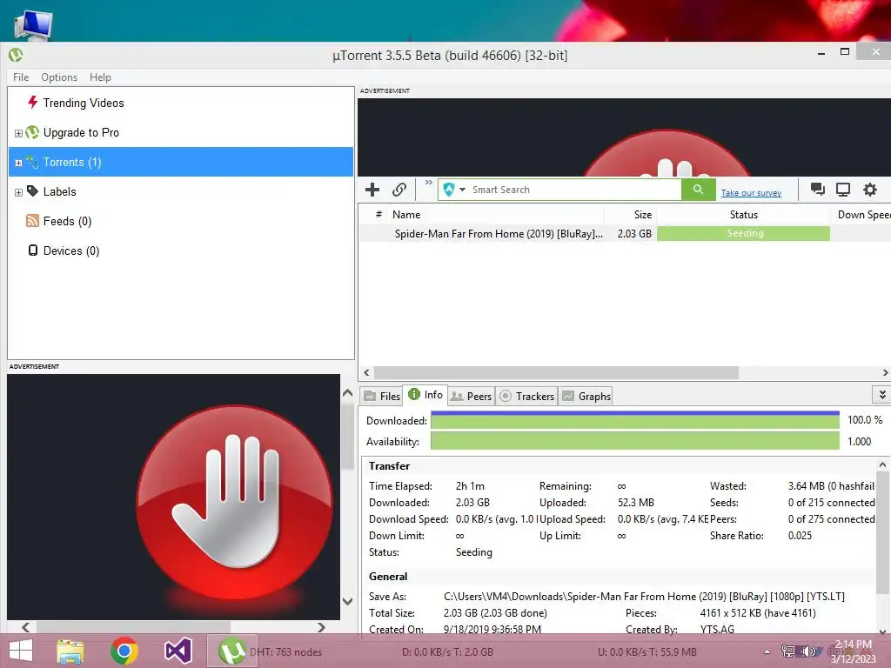The width and height of the screenshot is (891, 668).
Task: Click the download speed status bar entry
Action: pos(447,652)
